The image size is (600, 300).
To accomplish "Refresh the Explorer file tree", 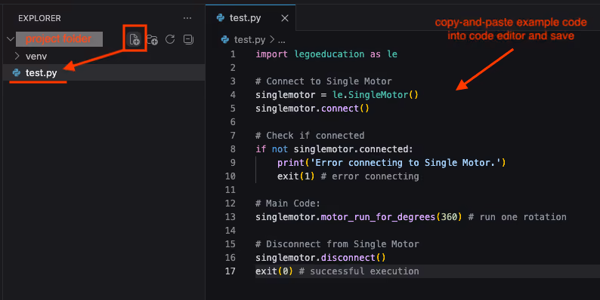I will (170, 39).
